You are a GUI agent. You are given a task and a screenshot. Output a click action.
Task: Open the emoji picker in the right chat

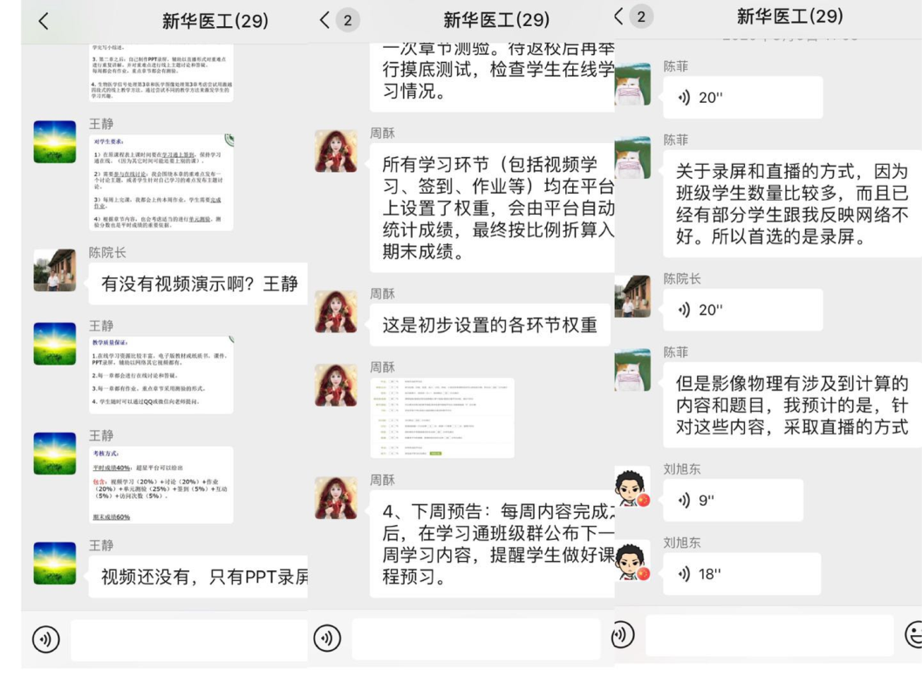coord(913,635)
